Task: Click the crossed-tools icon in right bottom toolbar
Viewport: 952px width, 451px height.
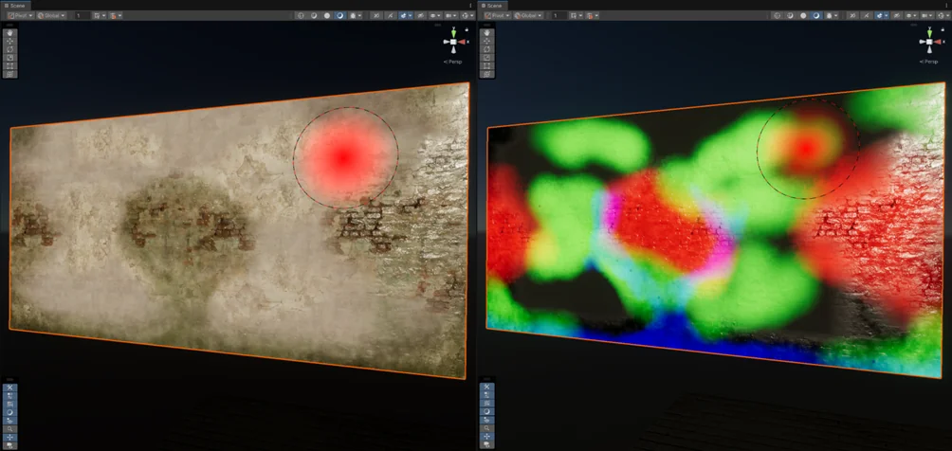Action: point(487,388)
